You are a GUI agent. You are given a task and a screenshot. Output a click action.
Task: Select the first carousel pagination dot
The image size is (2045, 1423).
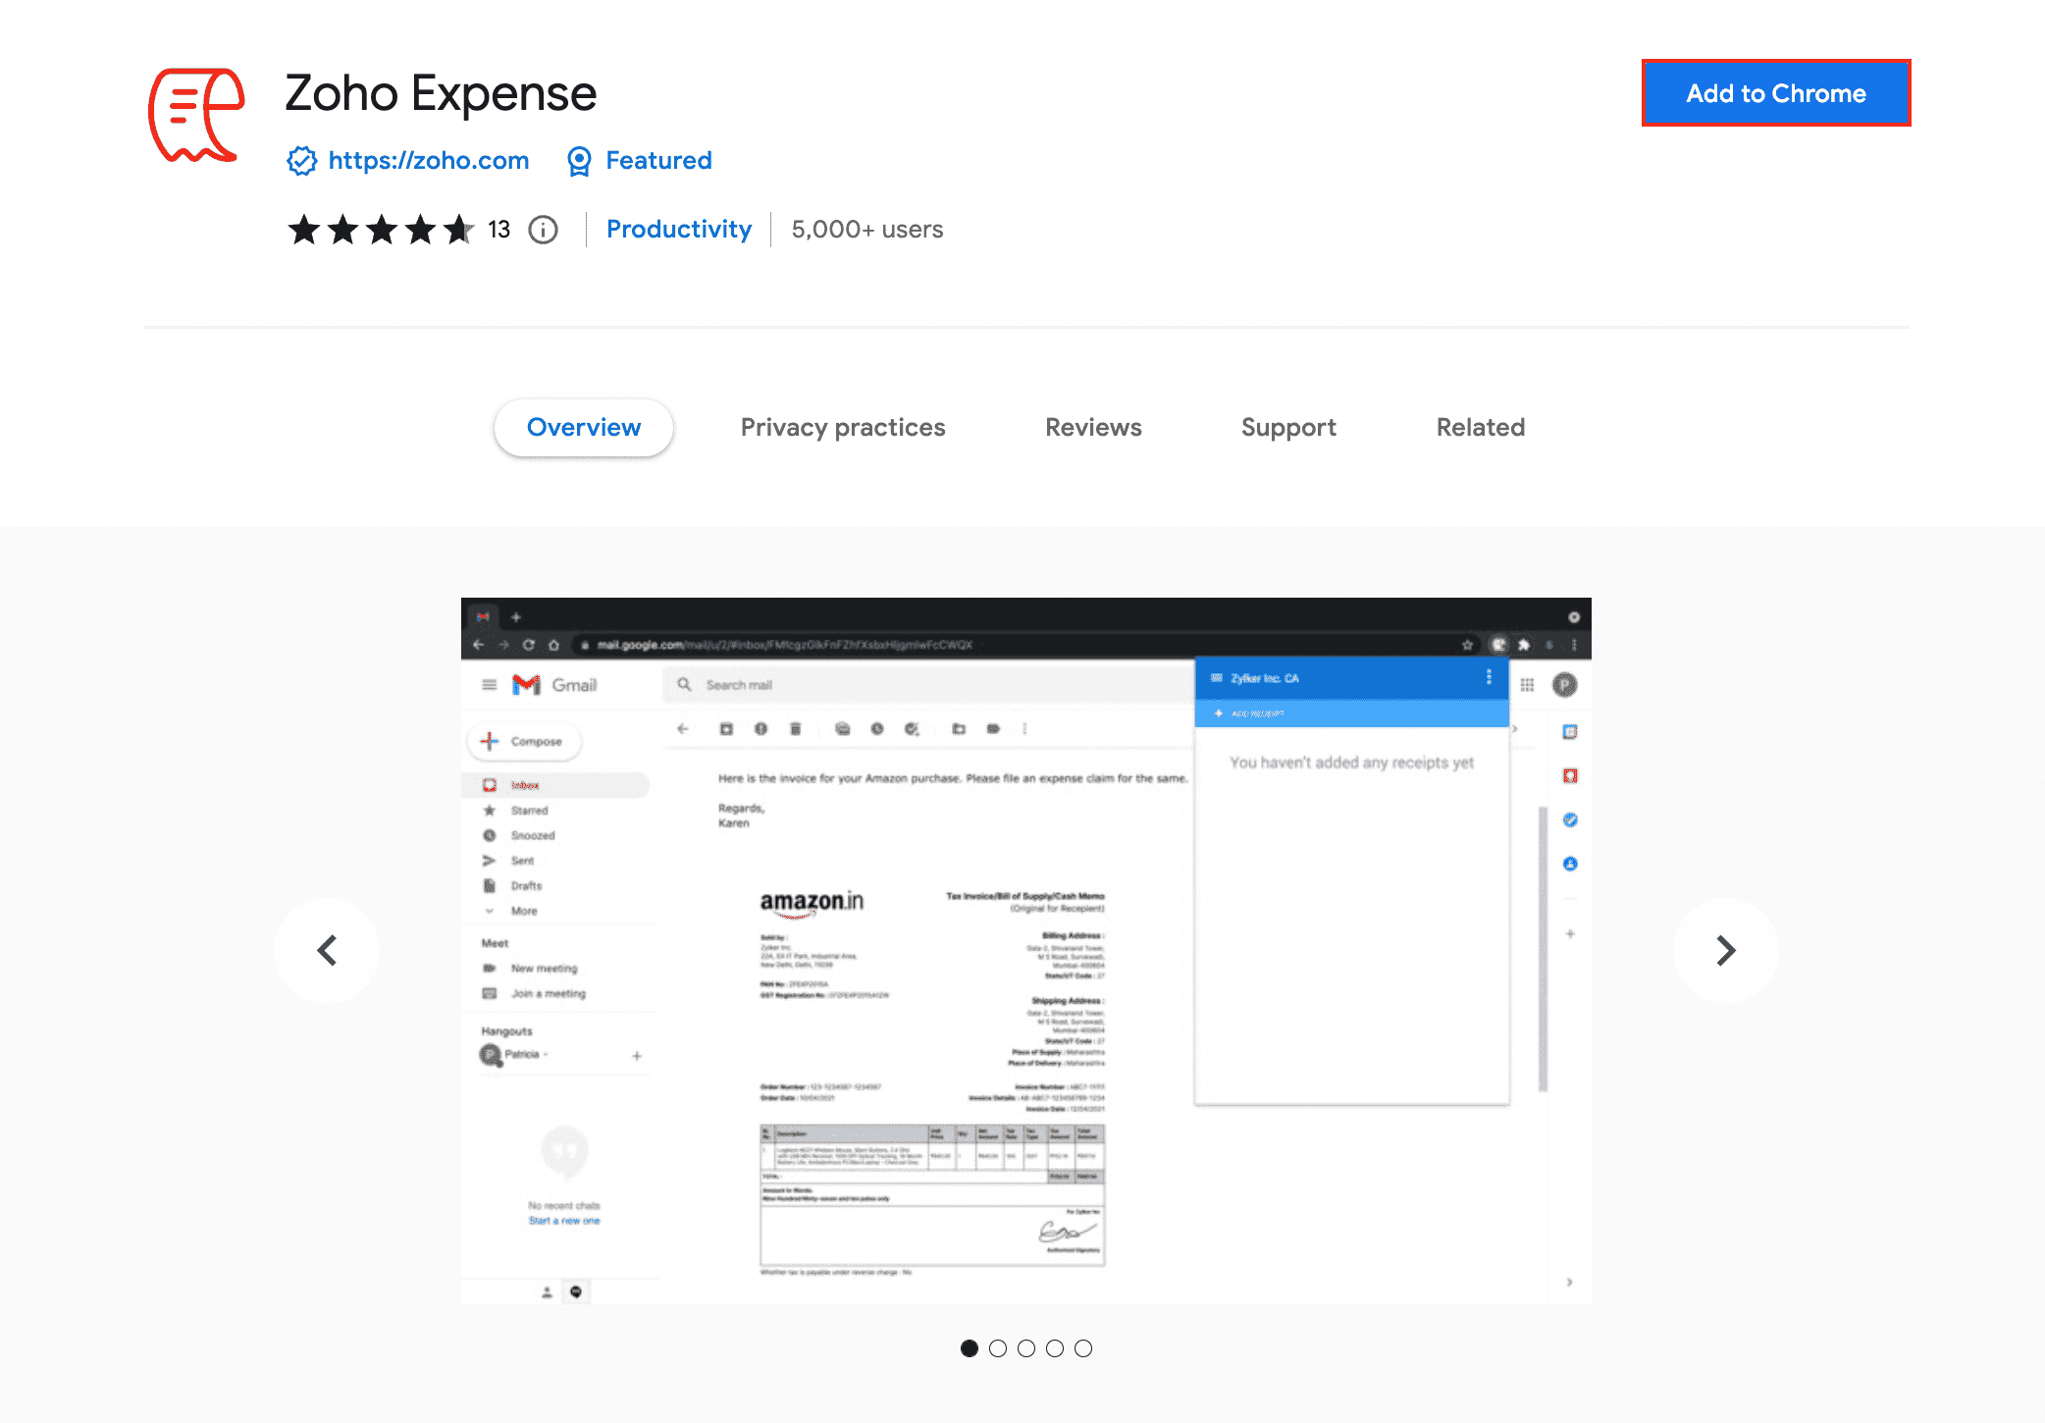pyautogui.click(x=970, y=1348)
